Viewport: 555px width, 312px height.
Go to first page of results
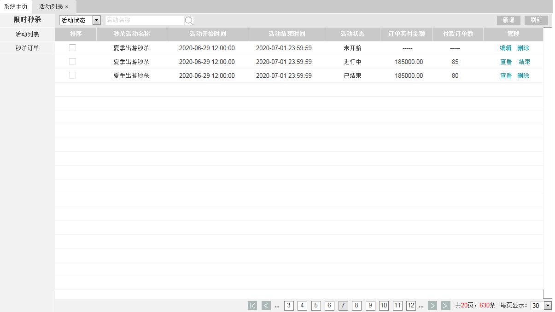click(252, 306)
